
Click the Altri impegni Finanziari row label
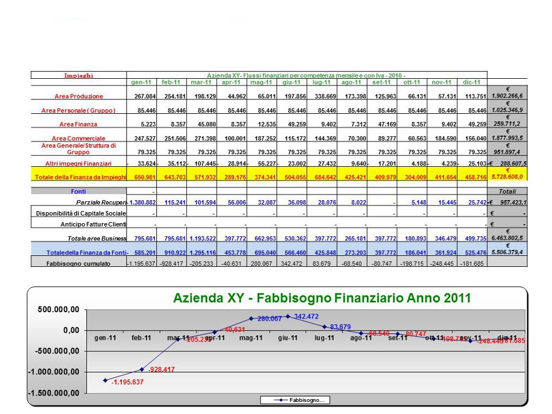[79, 163]
